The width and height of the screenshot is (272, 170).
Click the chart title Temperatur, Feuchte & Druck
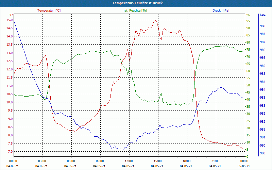137,3
